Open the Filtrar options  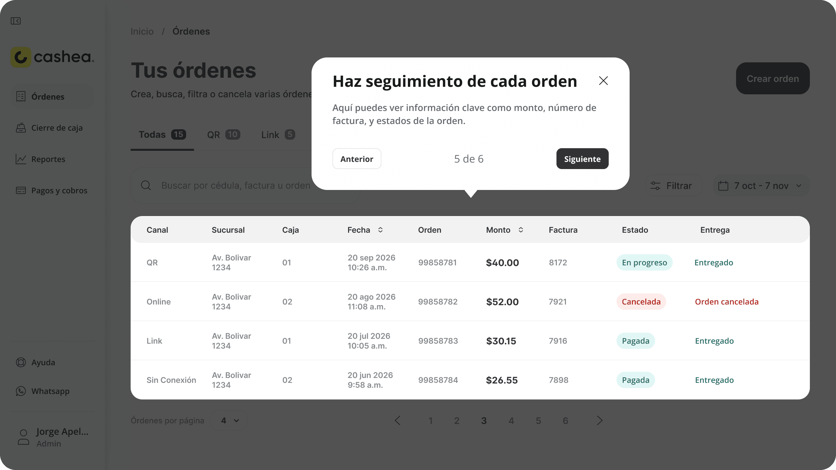pos(673,186)
